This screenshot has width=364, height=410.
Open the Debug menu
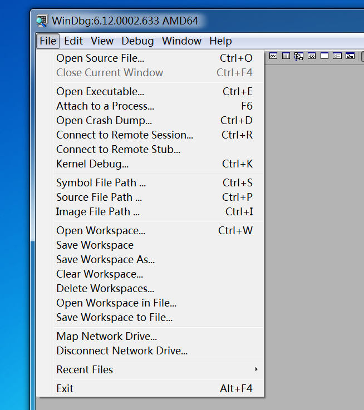click(137, 41)
